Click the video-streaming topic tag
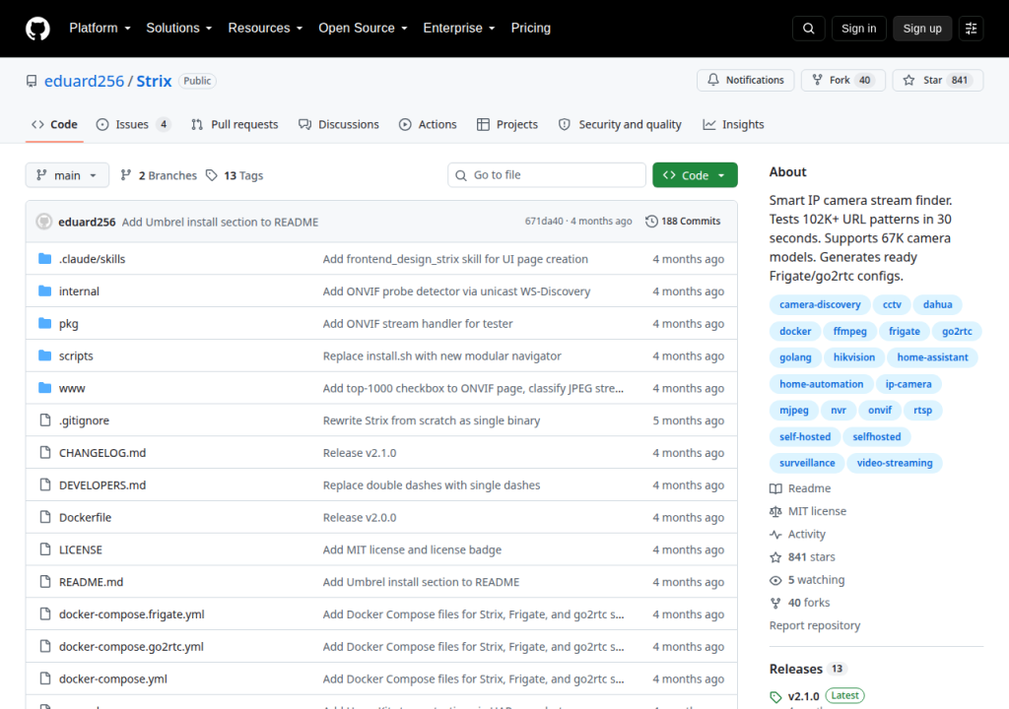This screenshot has width=1009, height=709. (x=895, y=463)
